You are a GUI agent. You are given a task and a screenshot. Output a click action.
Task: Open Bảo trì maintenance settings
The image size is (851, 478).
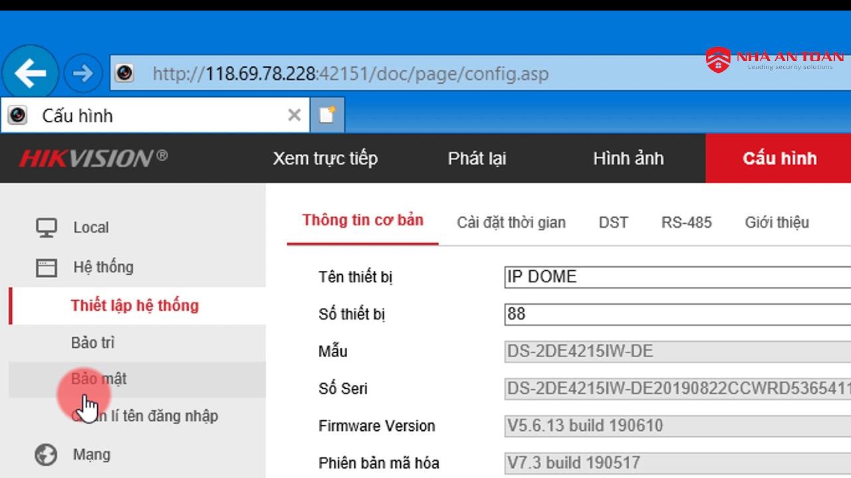click(92, 343)
